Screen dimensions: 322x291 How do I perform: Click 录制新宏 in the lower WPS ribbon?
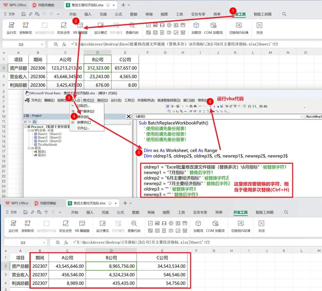coord(27,226)
